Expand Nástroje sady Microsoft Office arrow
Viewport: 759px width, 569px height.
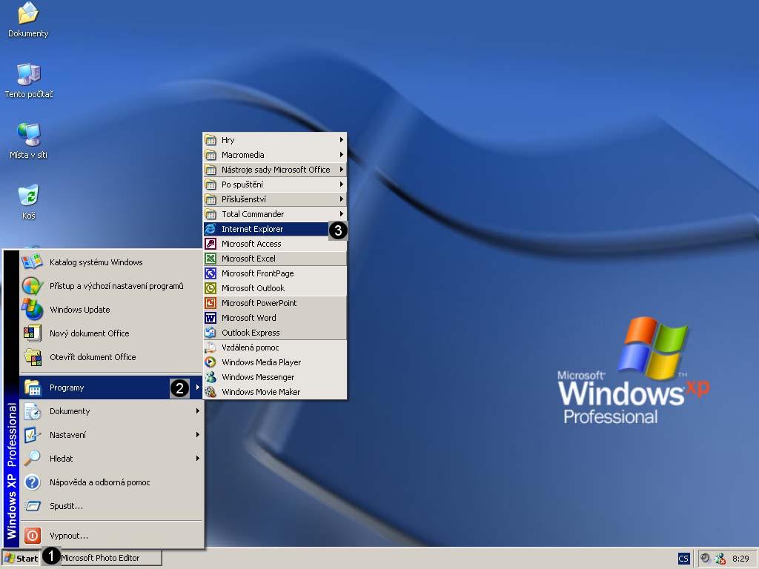[341, 170]
